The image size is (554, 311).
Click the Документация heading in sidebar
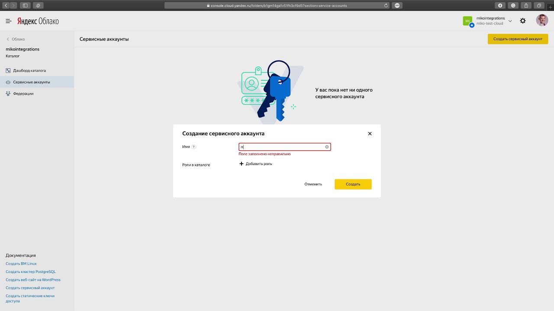[21, 255]
